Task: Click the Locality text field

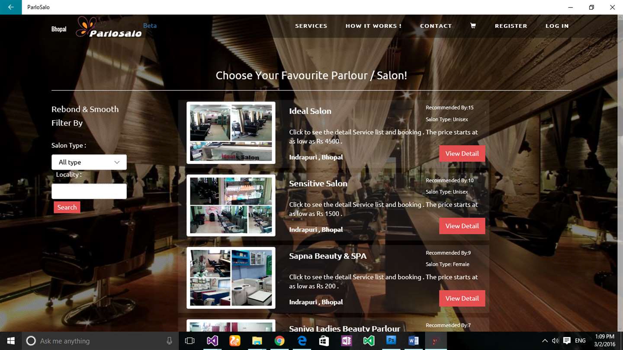Action: coord(89,191)
